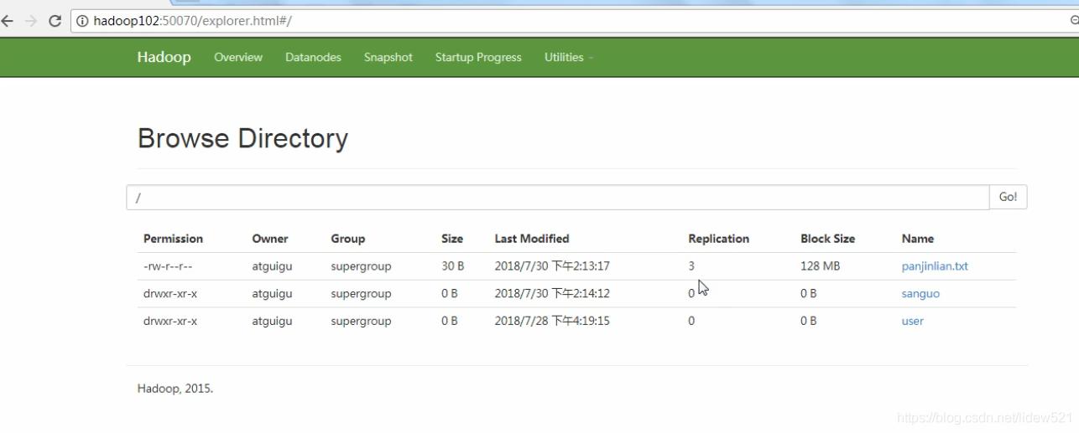Click the Browse Directory heading
Viewport: 1079px width, 433px height.
[x=242, y=138]
